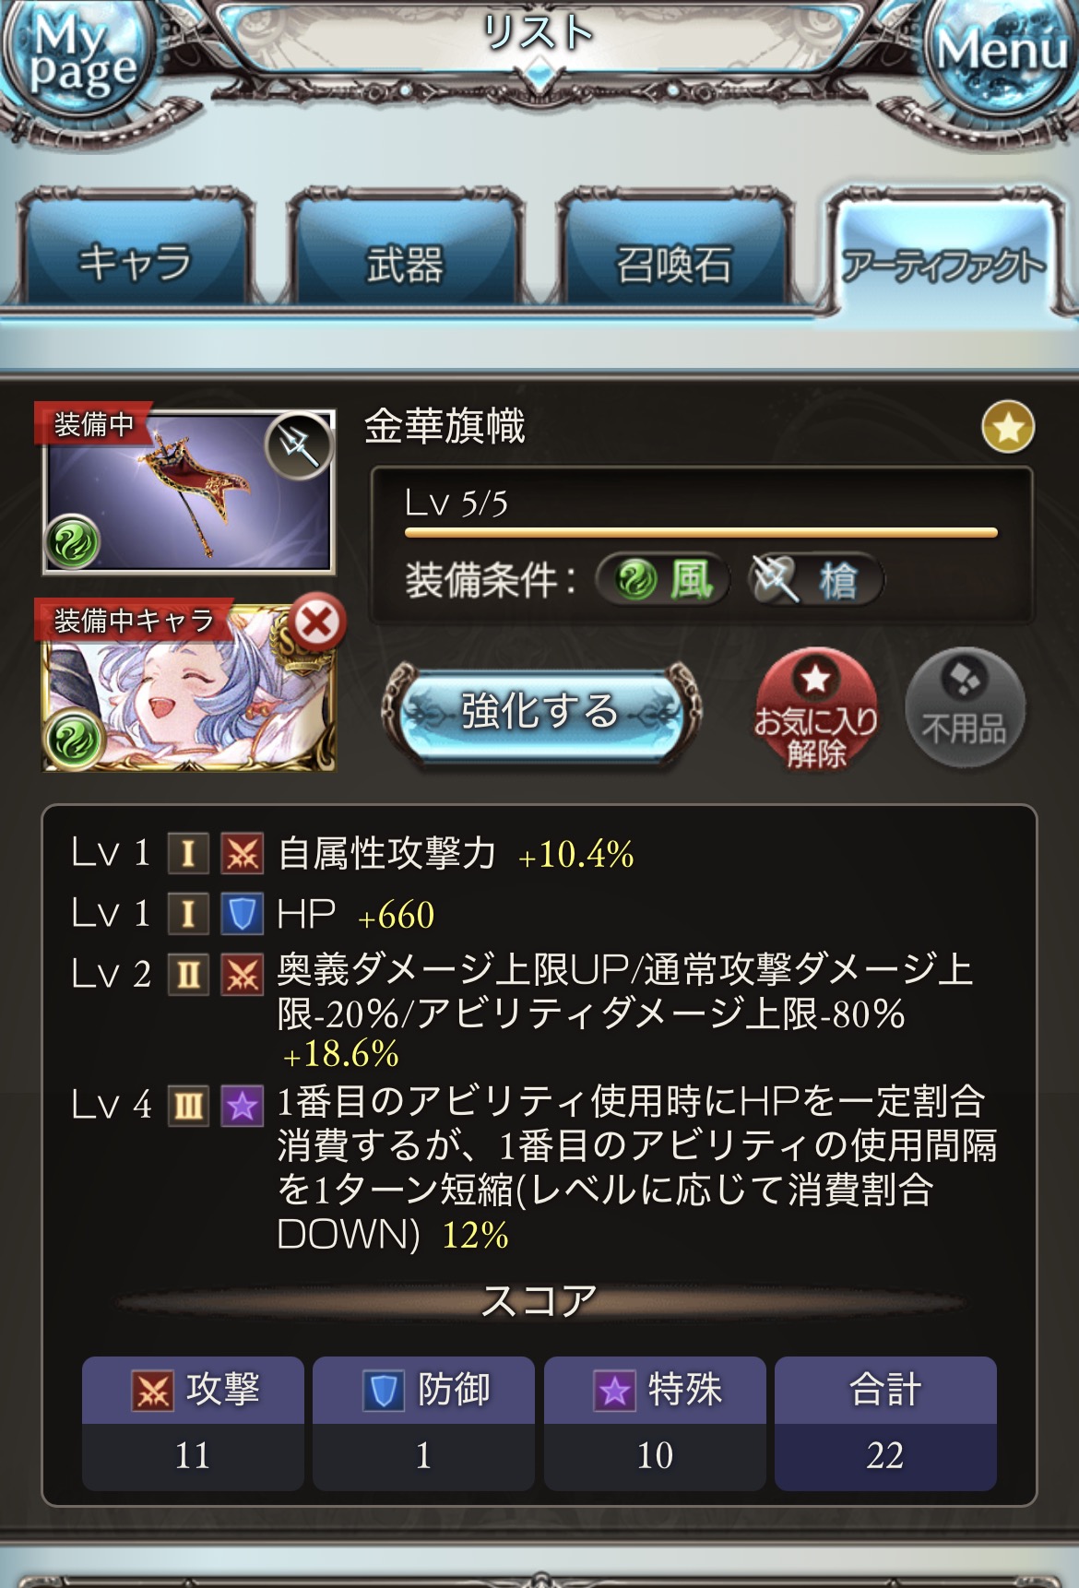Click the equipped character portrait thumbnail
The width and height of the screenshot is (1079, 1588).
pyautogui.click(x=189, y=687)
